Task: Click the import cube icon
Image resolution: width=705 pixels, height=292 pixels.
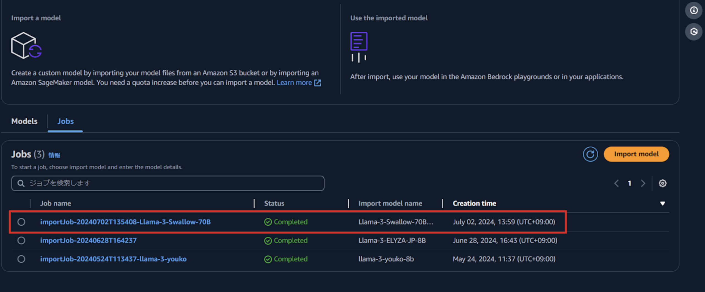Action: 26,45
